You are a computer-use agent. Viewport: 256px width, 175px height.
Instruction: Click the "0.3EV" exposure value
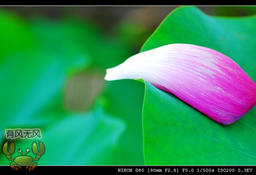245,171
